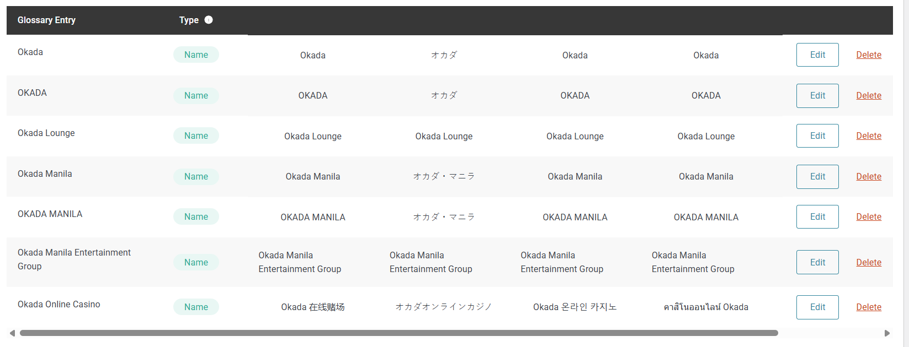Image resolution: width=909 pixels, height=347 pixels.
Task: Delete the Okada Online Casino entry
Action: tap(869, 307)
